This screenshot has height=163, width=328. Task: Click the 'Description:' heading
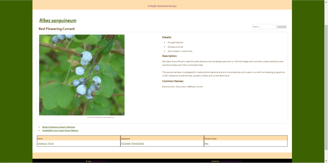point(170,56)
